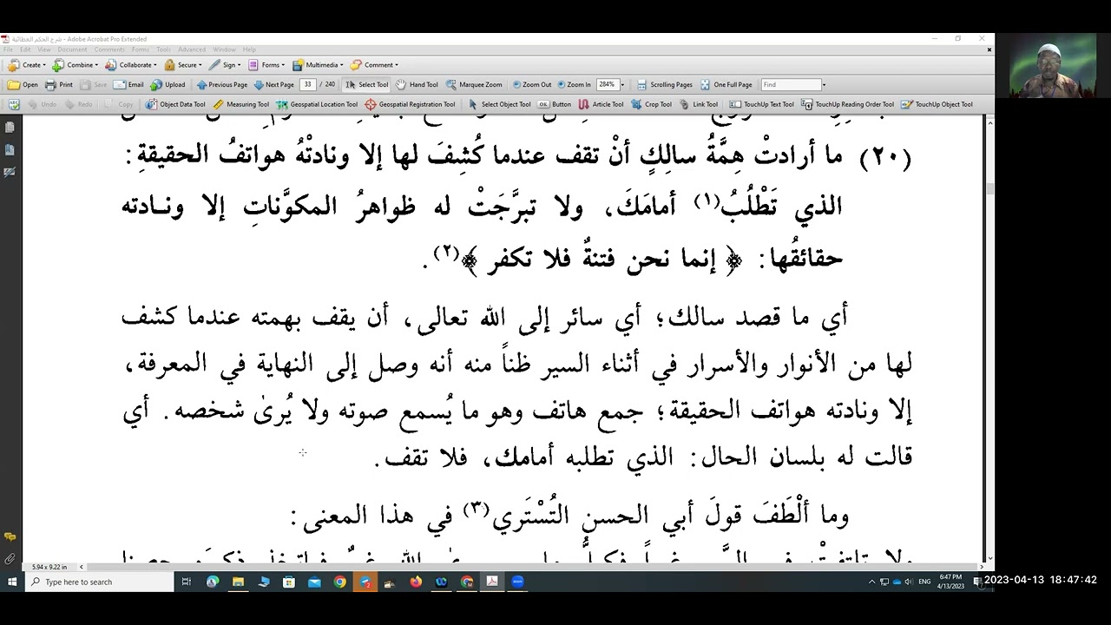Click inside the Find search box
This screenshot has height=625, width=1111.
click(x=790, y=84)
